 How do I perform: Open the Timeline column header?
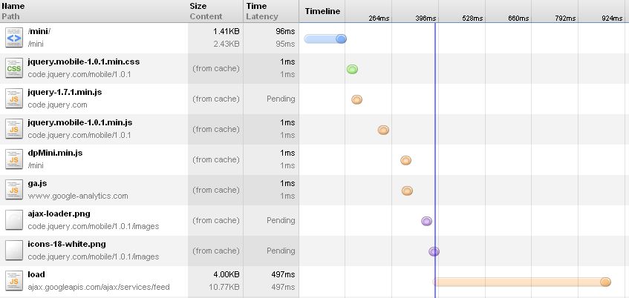click(322, 11)
